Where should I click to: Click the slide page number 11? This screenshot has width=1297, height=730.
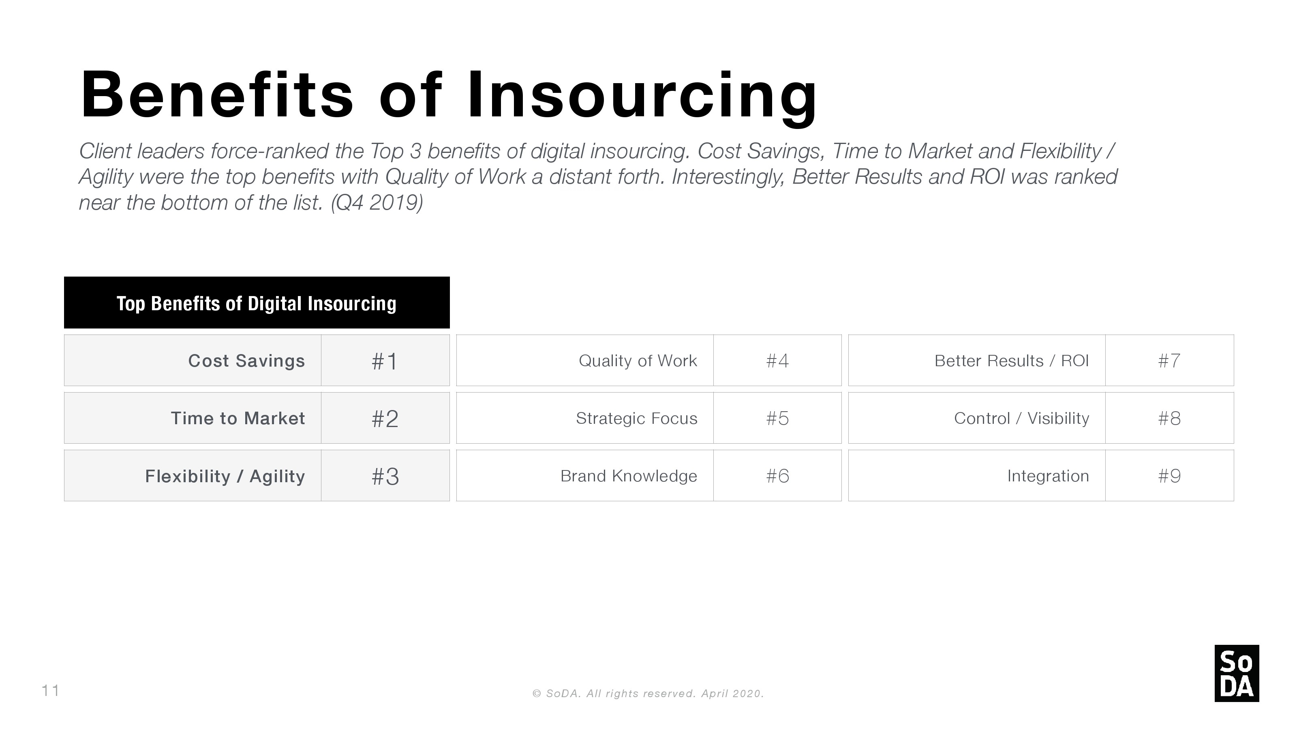coord(50,691)
